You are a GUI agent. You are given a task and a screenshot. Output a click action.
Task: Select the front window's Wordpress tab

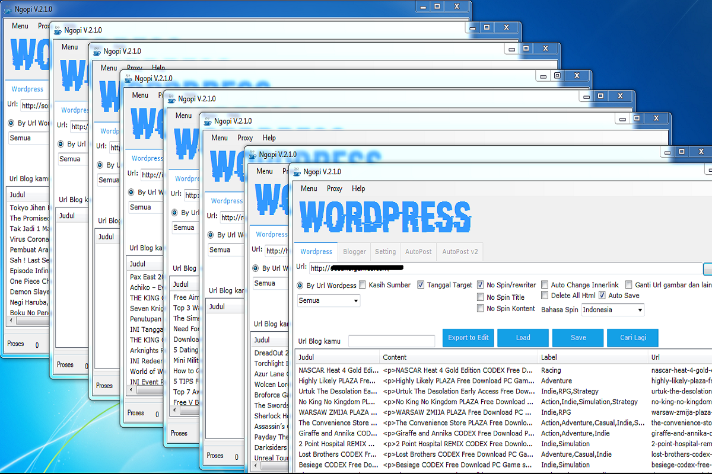(316, 252)
